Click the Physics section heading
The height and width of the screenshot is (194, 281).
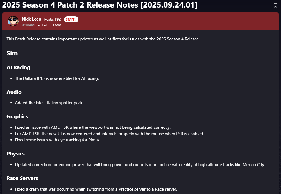(16, 154)
